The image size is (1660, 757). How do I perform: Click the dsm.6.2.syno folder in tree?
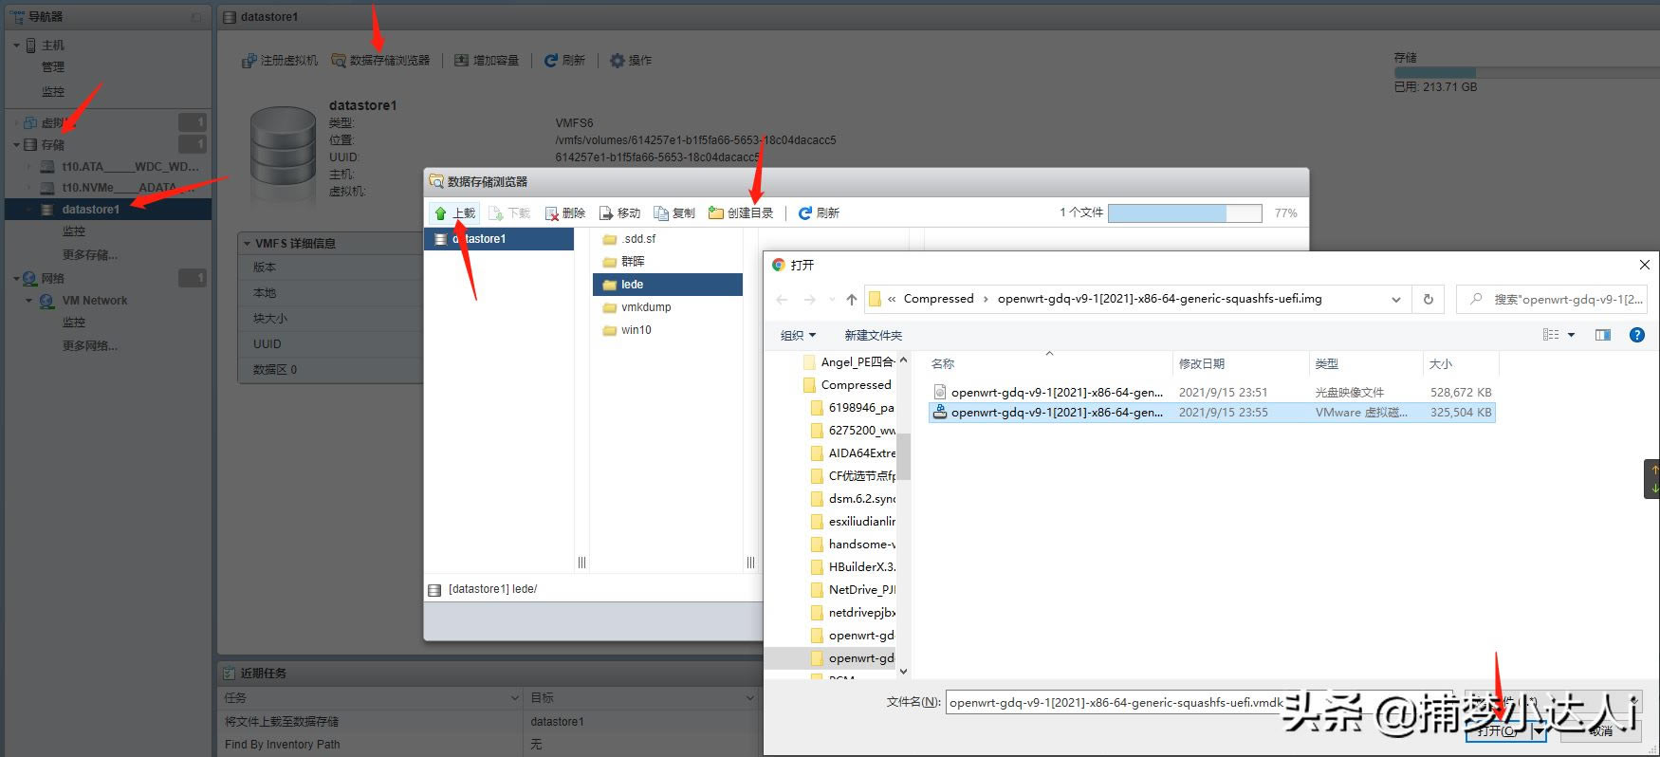pyautogui.click(x=853, y=499)
